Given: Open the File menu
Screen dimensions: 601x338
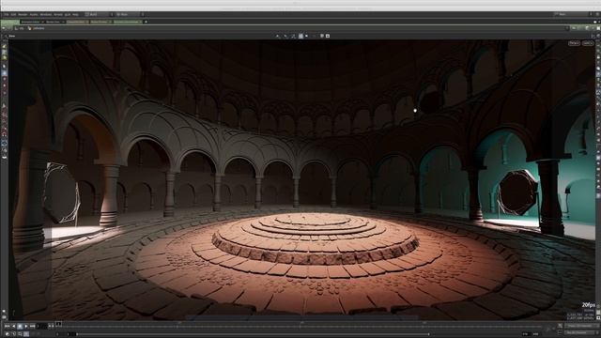Looking at the screenshot, I should [7, 15].
